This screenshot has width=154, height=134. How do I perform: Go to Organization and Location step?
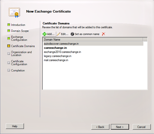[21, 54]
